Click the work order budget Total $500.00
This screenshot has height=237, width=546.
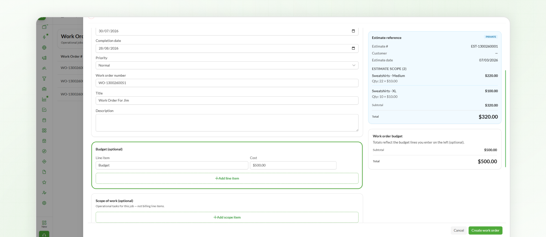pyautogui.click(x=487, y=161)
